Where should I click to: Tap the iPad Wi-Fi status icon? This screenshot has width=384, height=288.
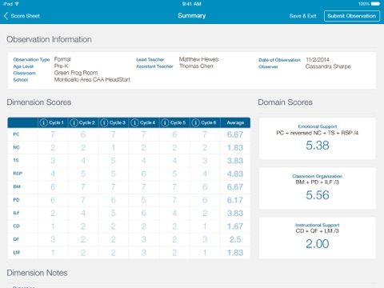point(17,4)
